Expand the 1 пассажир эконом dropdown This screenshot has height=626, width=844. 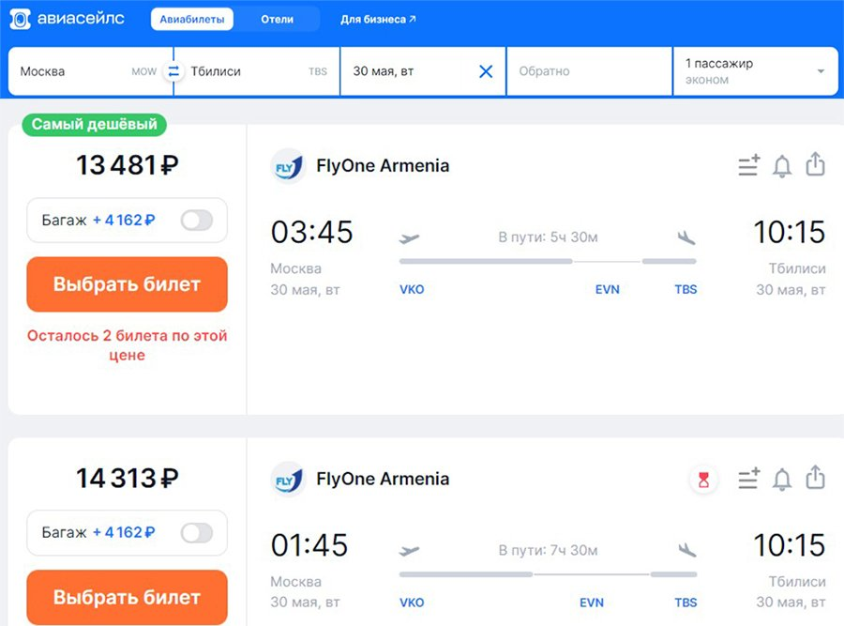click(x=756, y=71)
